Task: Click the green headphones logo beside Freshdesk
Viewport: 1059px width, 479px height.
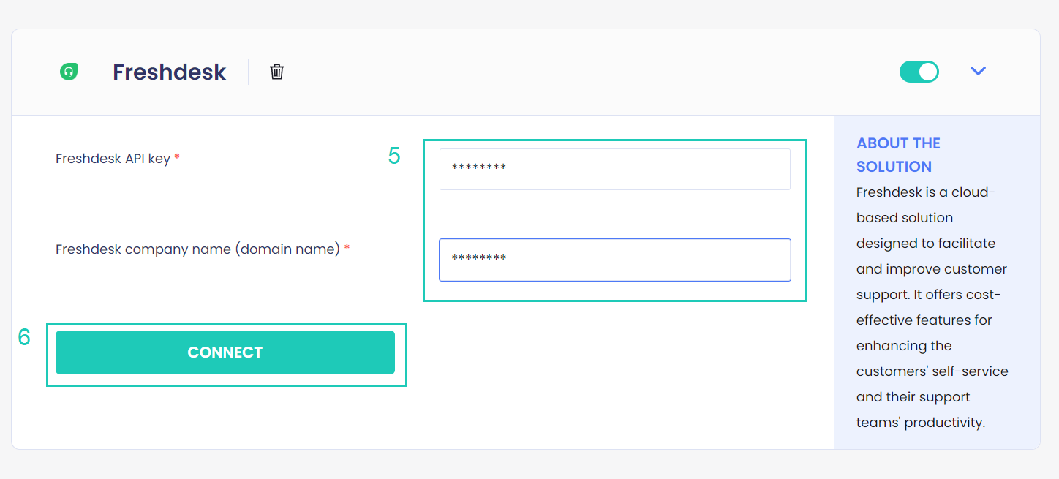Action: pyautogui.click(x=68, y=71)
